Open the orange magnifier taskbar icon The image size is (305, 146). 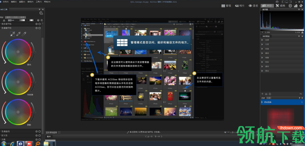(x=37, y=143)
